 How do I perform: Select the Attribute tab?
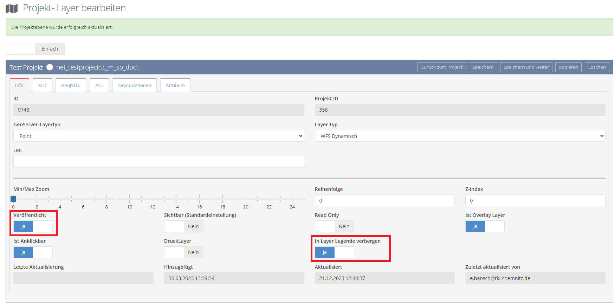pos(175,85)
